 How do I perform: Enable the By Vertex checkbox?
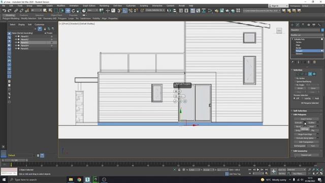point(295,78)
